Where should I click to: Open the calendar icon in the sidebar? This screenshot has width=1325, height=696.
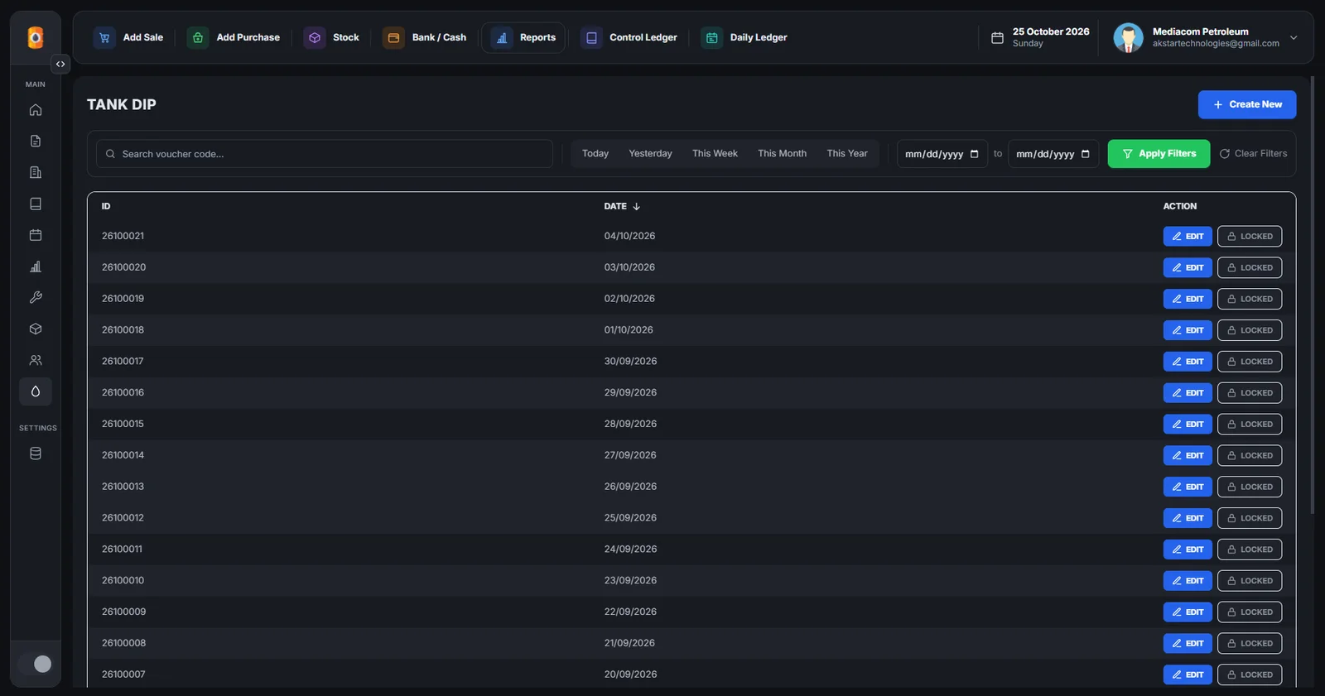(x=36, y=235)
